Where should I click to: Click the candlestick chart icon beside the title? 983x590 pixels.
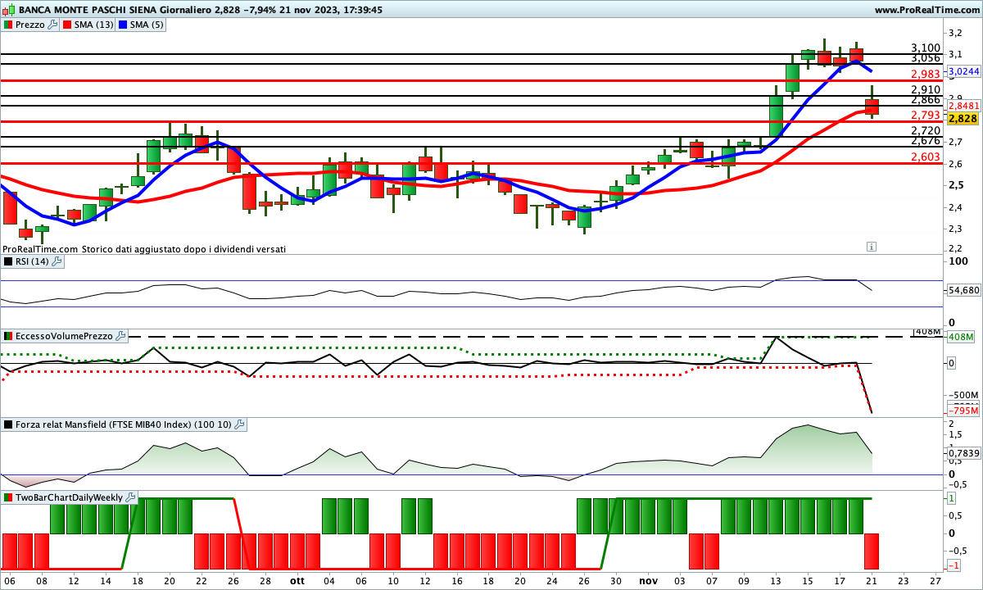click(x=8, y=10)
